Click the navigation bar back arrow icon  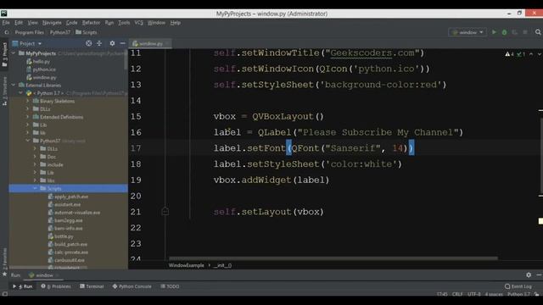7,32
